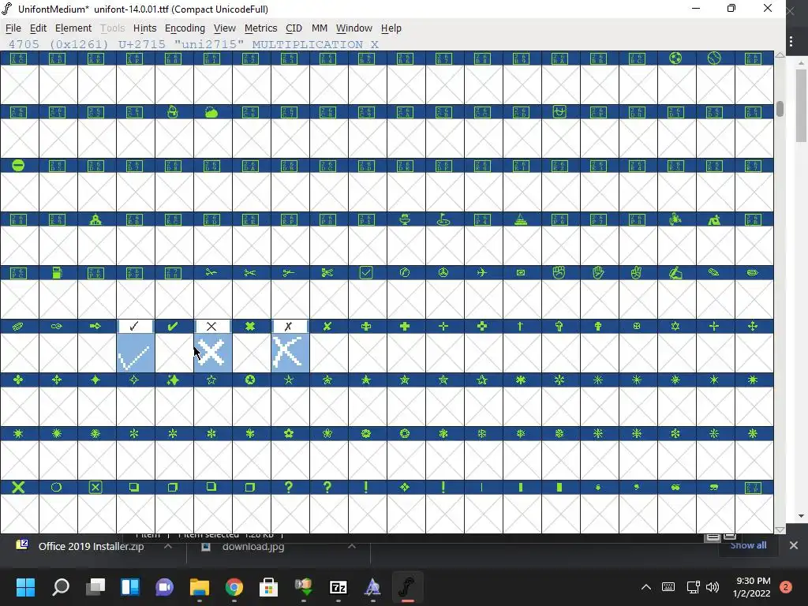Open the Help menu
Screen dimensions: 808x606
click(391, 28)
